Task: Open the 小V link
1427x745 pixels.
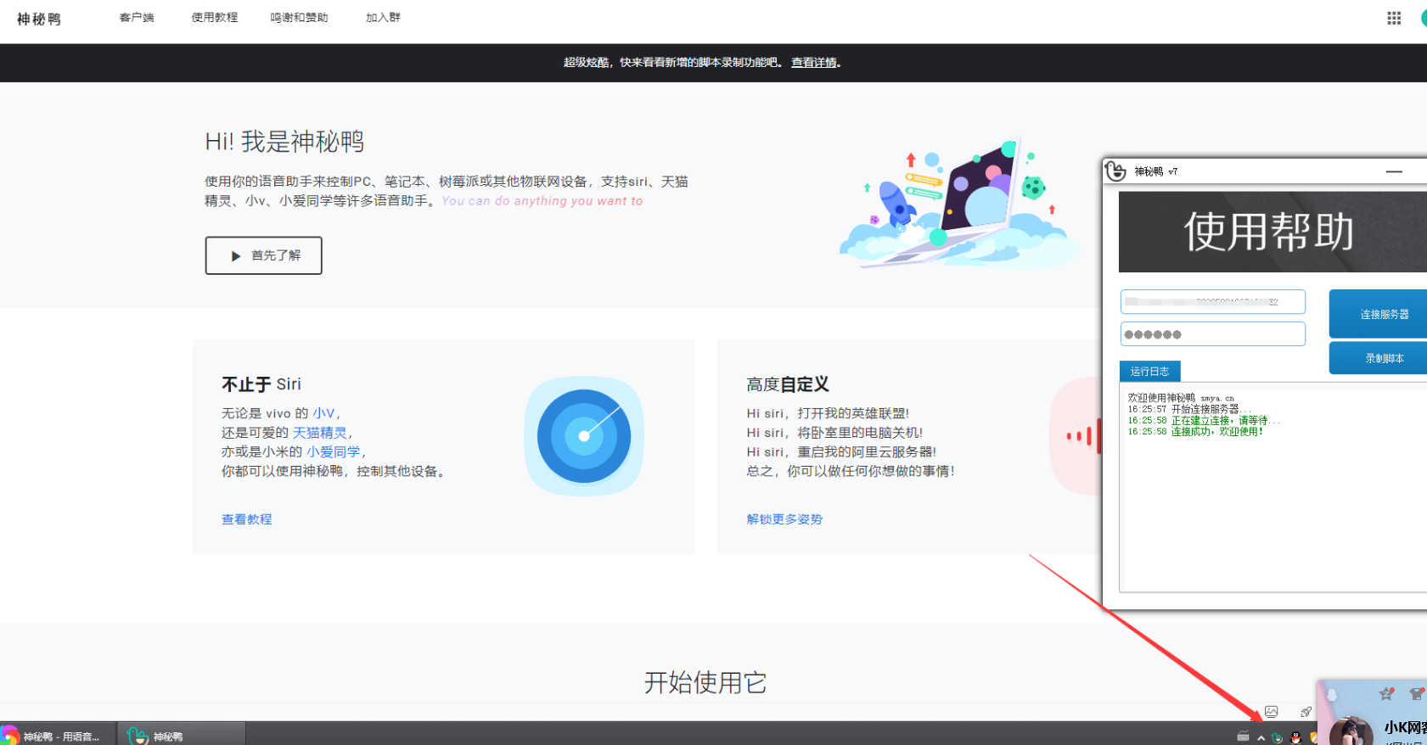Action: (x=323, y=413)
